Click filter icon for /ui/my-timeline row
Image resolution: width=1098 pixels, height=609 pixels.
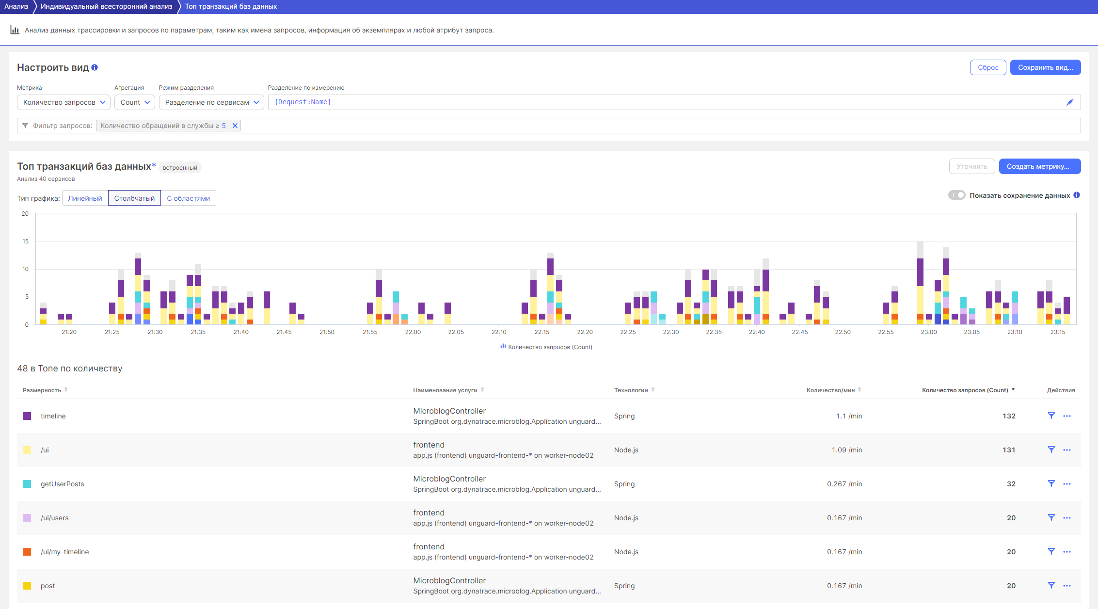point(1051,551)
